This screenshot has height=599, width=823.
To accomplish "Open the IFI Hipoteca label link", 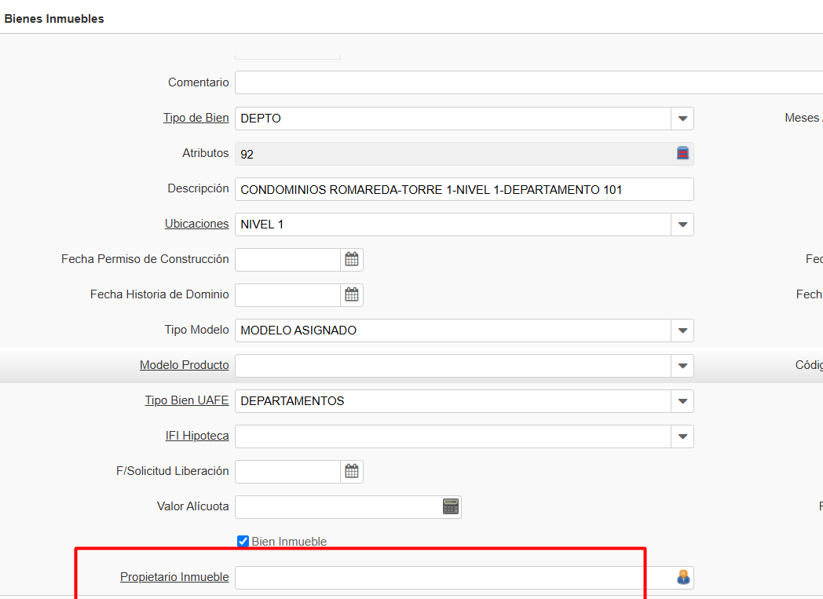I will click(x=197, y=436).
